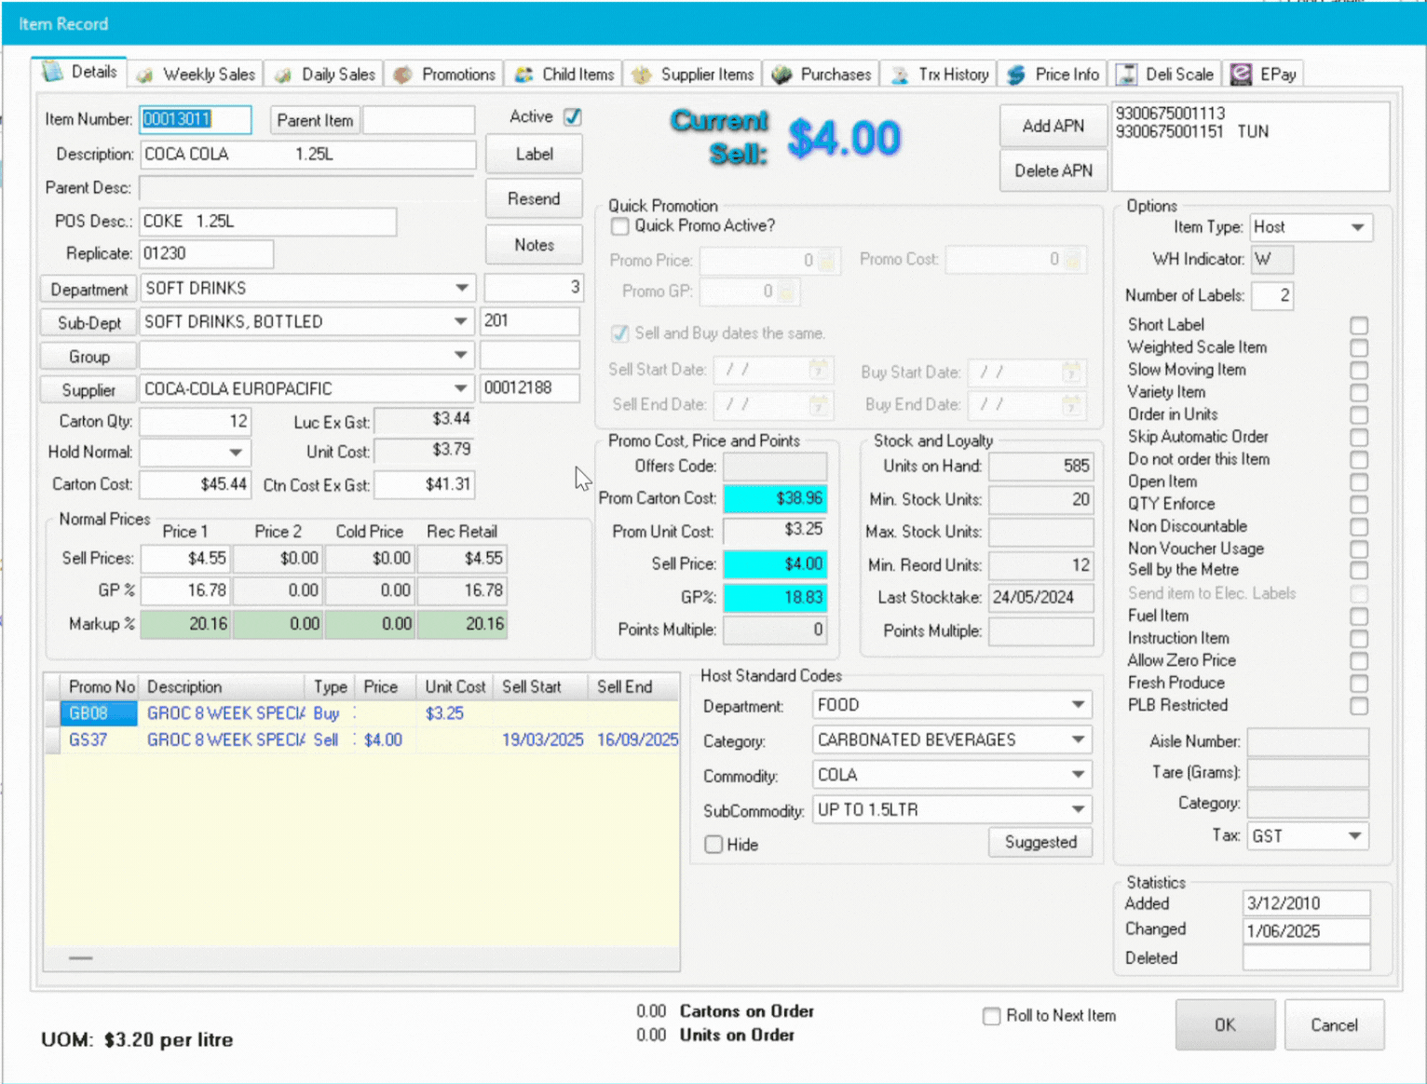The width and height of the screenshot is (1427, 1084).
Task: Expand SubCommodity UP TO 1.5LTR dropdown
Action: click(x=1078, y=809)
